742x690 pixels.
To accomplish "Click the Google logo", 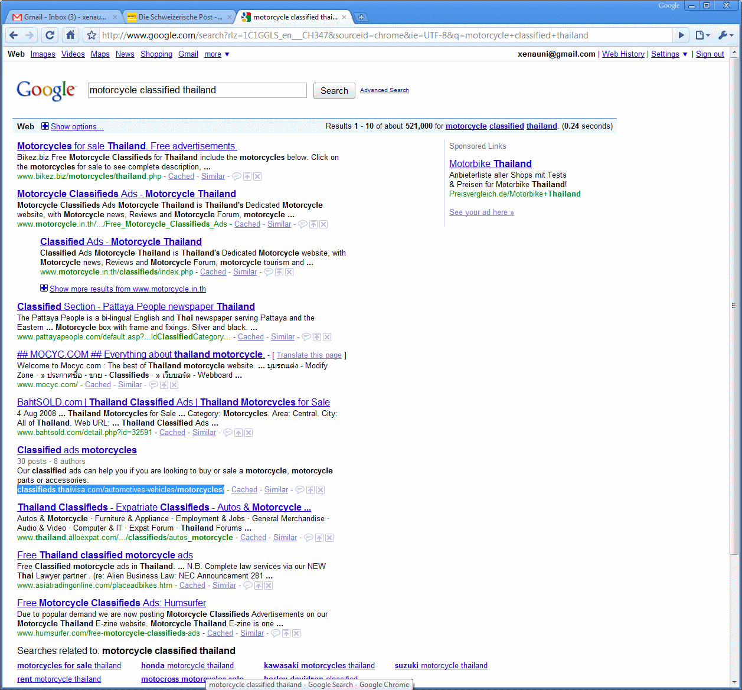I will tap(47, 90).
